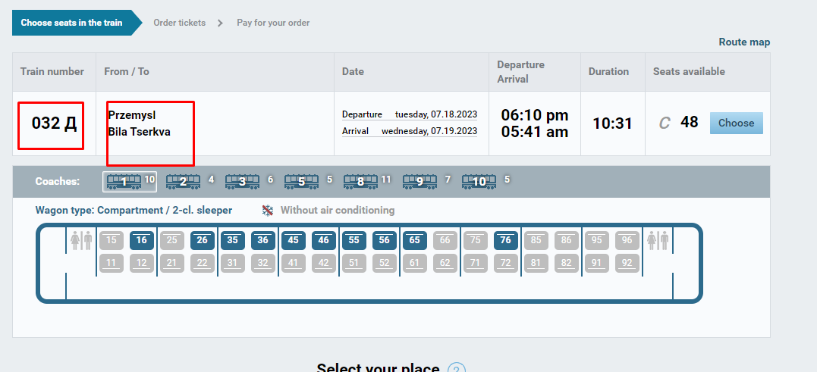Pick available seat 45
Viewport: 817px width, 372px height.
point(294,240)
